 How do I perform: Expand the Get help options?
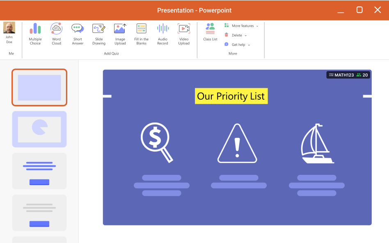[x=249, y=44]
